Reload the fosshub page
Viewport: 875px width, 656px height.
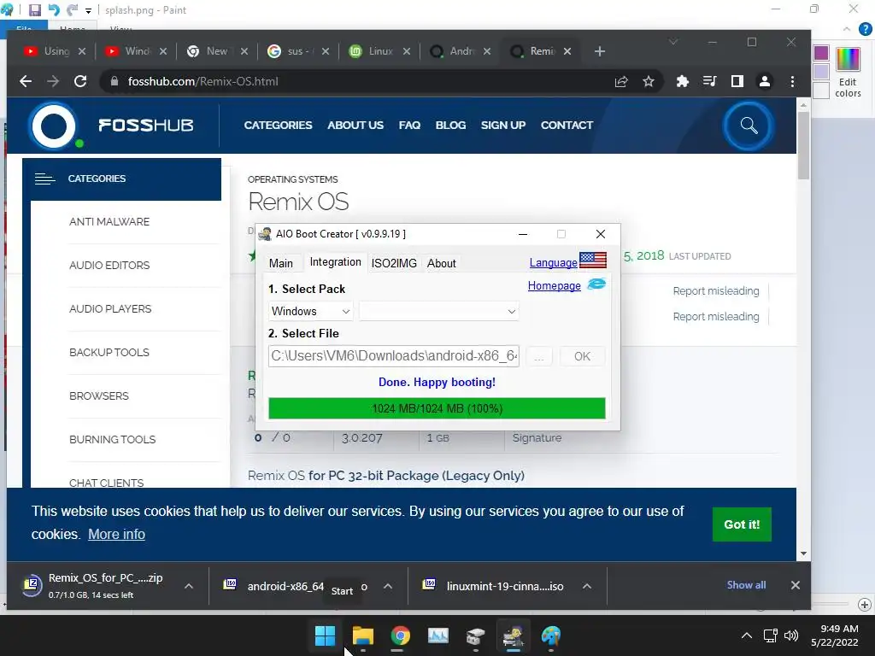click(80, 81)
